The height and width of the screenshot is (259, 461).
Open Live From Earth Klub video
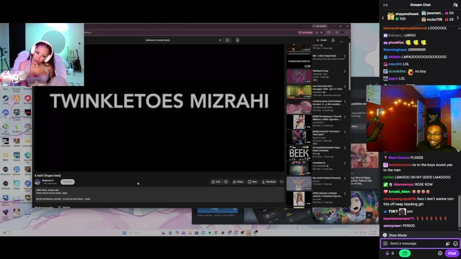(x=299, y=91)
